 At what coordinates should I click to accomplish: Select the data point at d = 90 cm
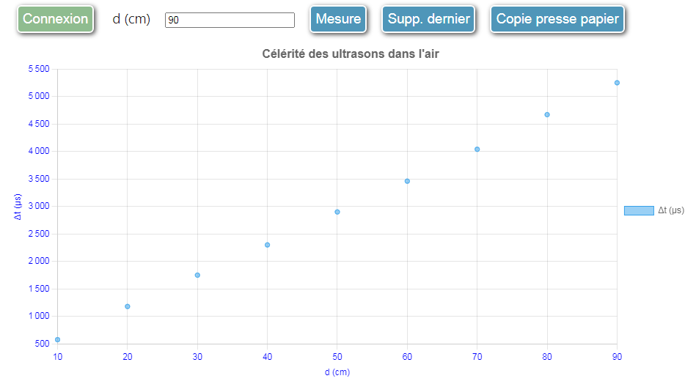[617, 83]
